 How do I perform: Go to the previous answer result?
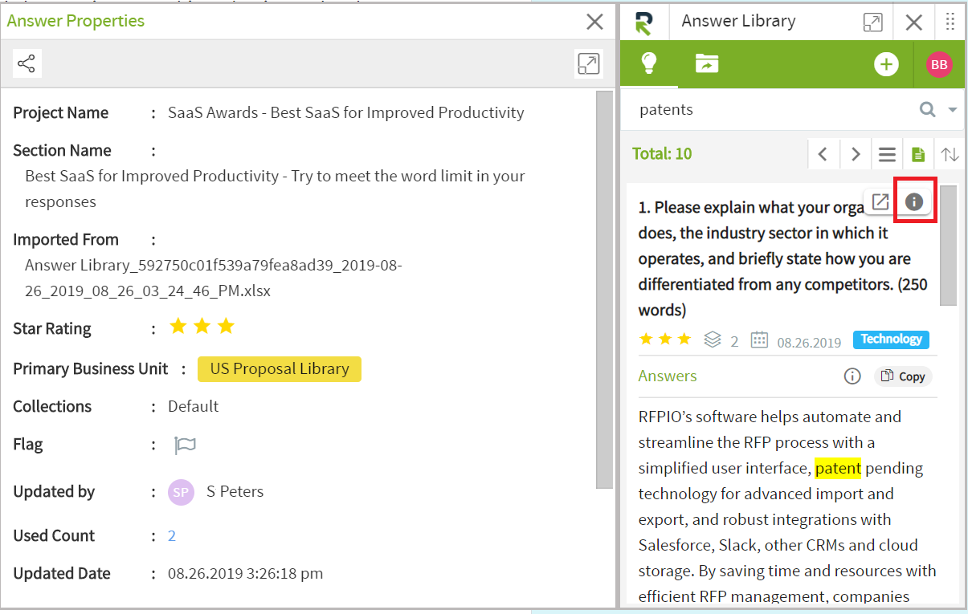(x=823, y=154)
